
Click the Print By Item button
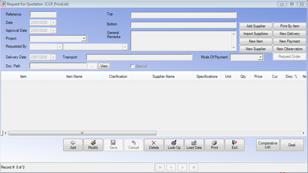(290, 26)
